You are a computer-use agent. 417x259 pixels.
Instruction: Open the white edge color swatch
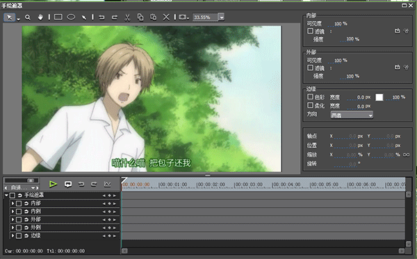(x=379, y=97)
